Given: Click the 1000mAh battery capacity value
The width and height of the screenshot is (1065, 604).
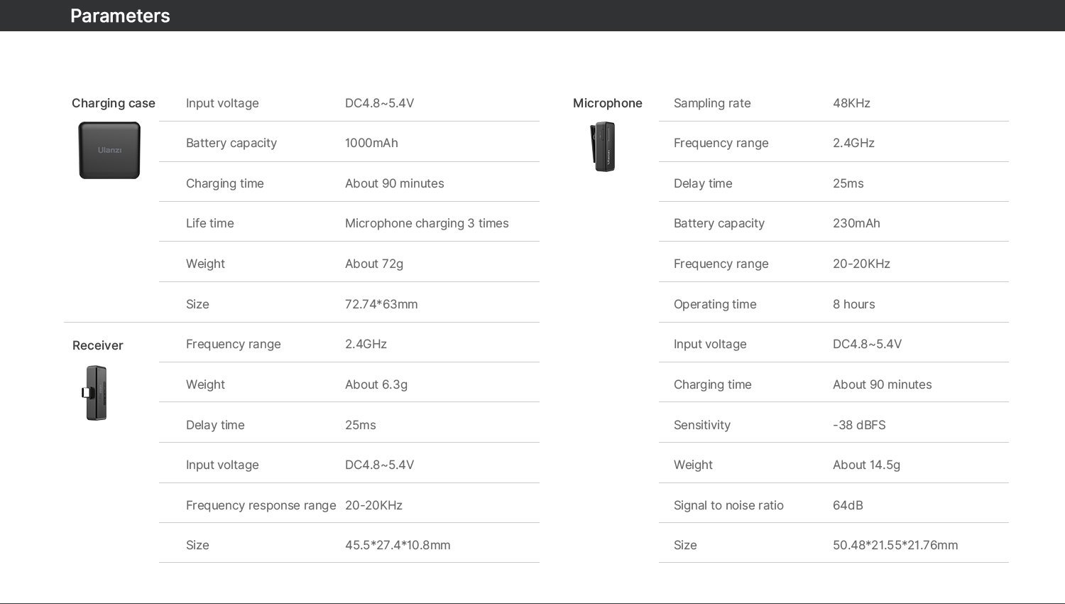Looking at the screenshot, I should (x=371, y=143).
